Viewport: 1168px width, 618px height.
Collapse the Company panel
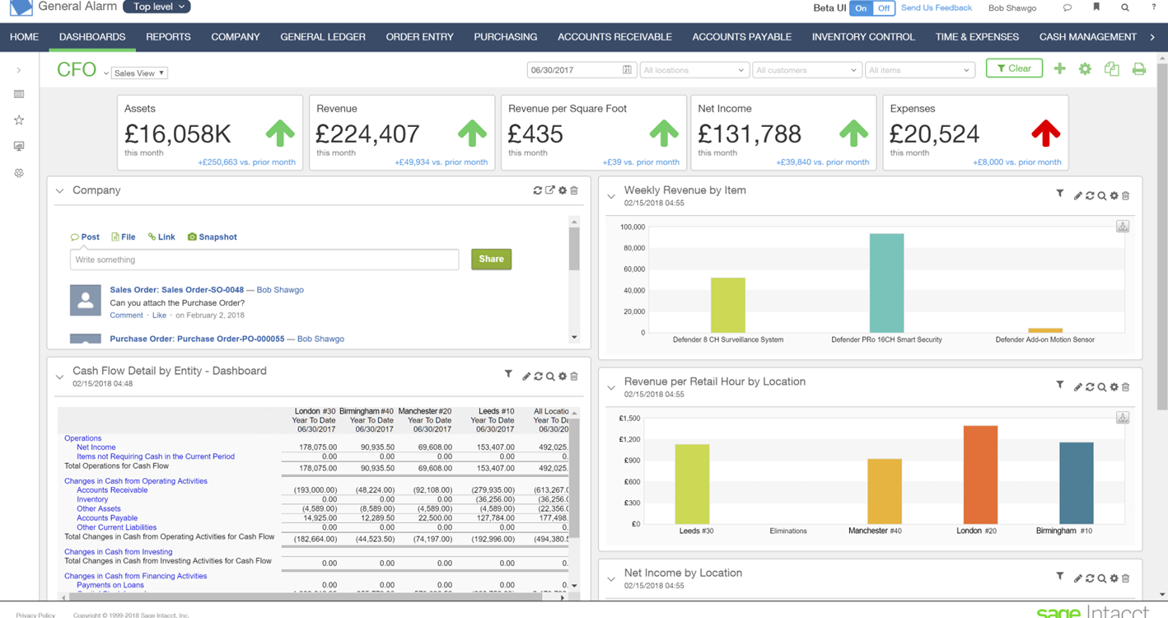[59, 191]
